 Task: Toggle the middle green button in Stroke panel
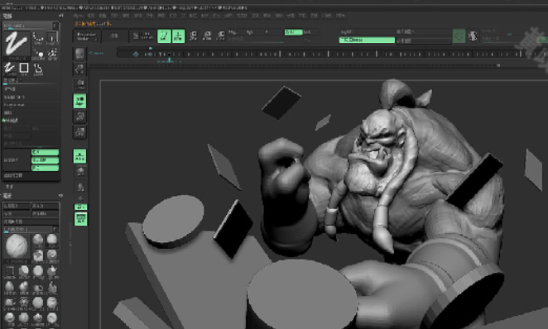(x=45, y=160)
